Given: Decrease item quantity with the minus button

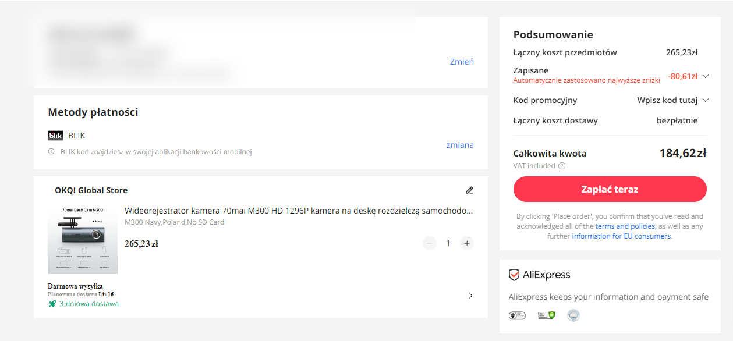Looking at the screenshot, I should pos(430,243).
